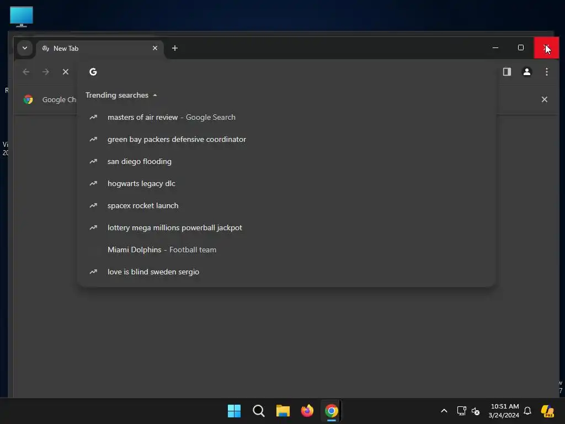This screenshot has height=424, width=565.
Task: Open the This PC desktop icon
Action: pos(22,17)
